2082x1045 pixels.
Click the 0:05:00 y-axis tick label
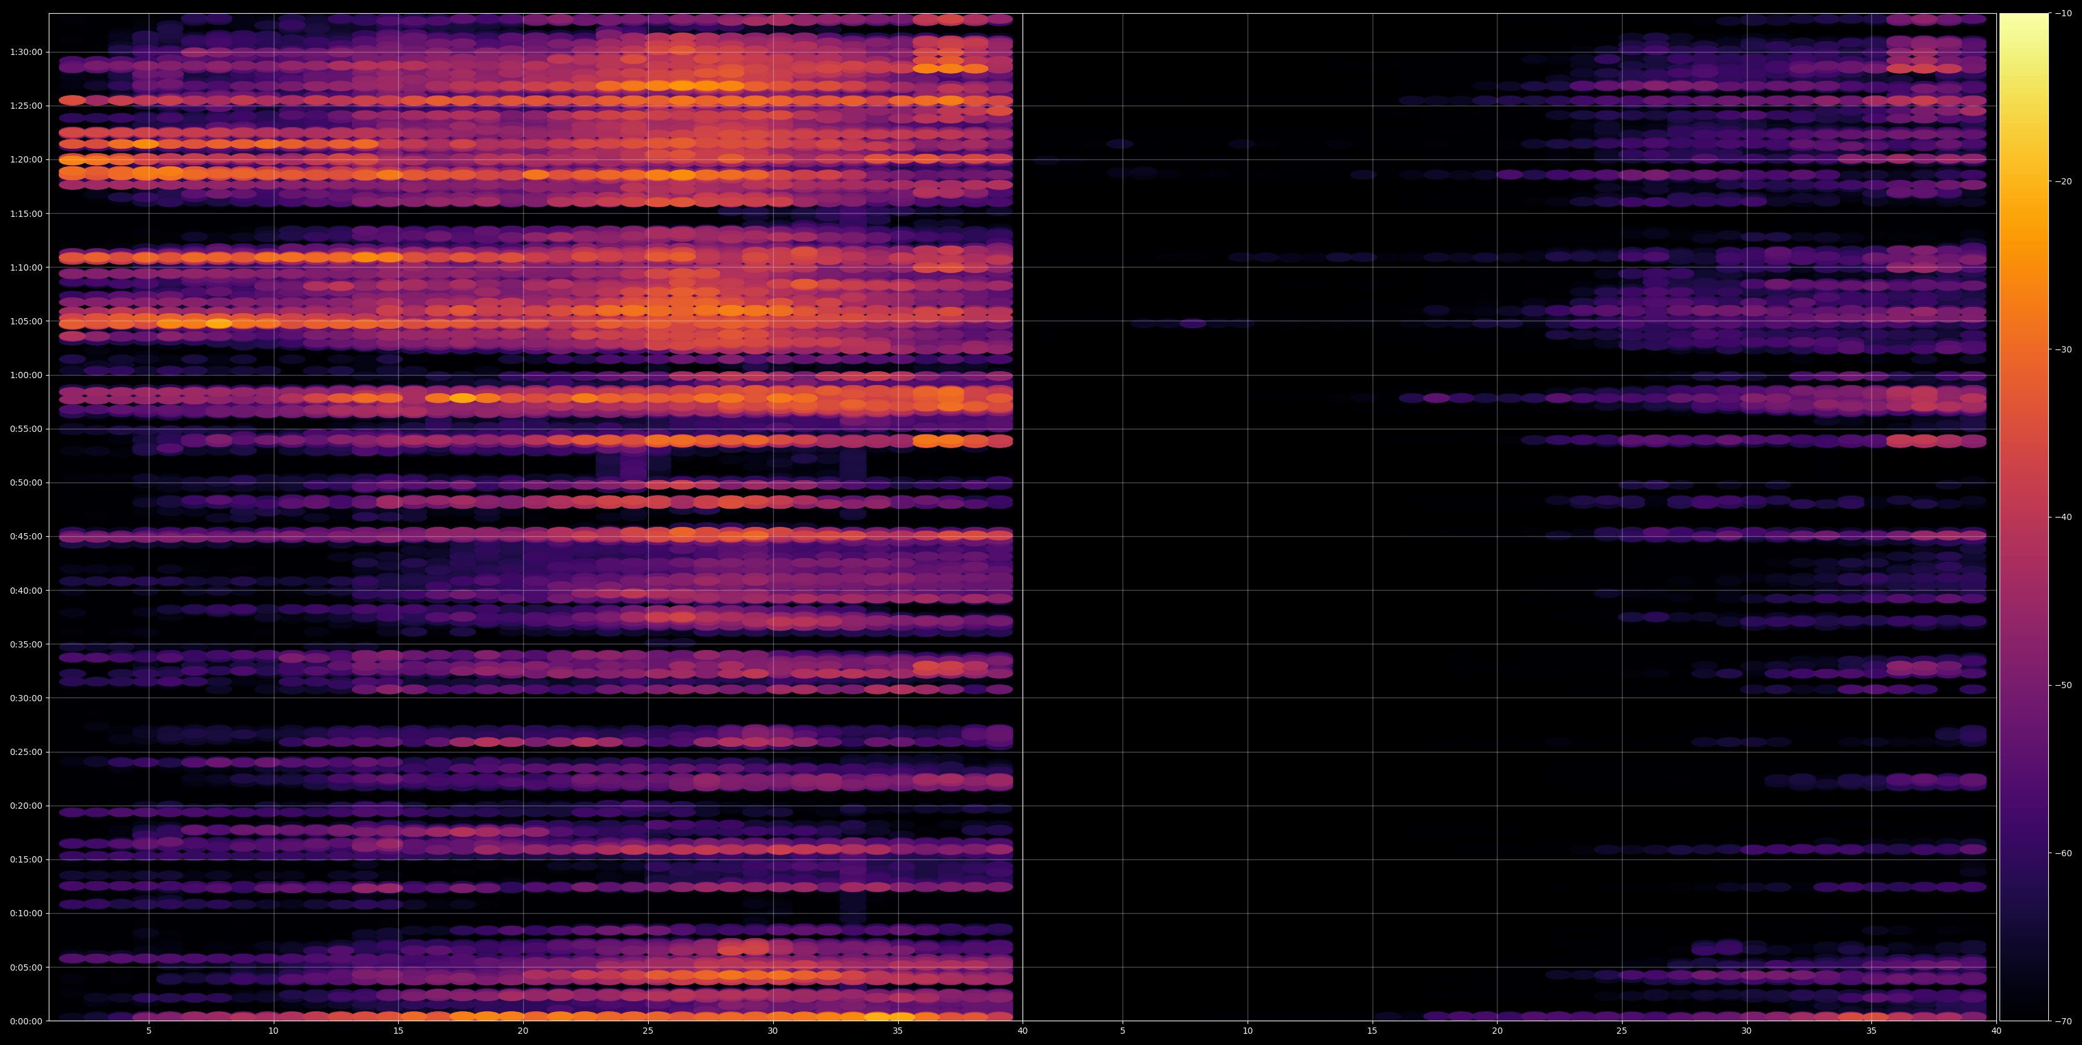click(26, 967)
